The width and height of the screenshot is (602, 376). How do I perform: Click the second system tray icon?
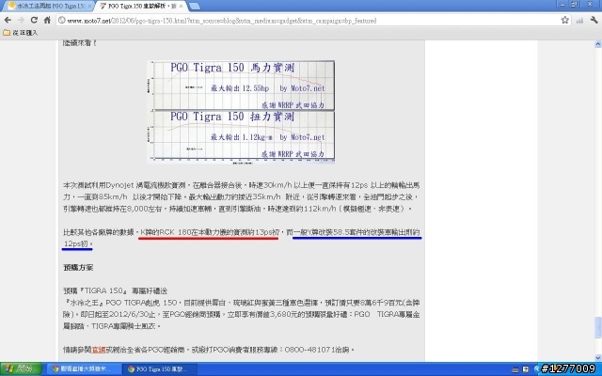point(526,369)
